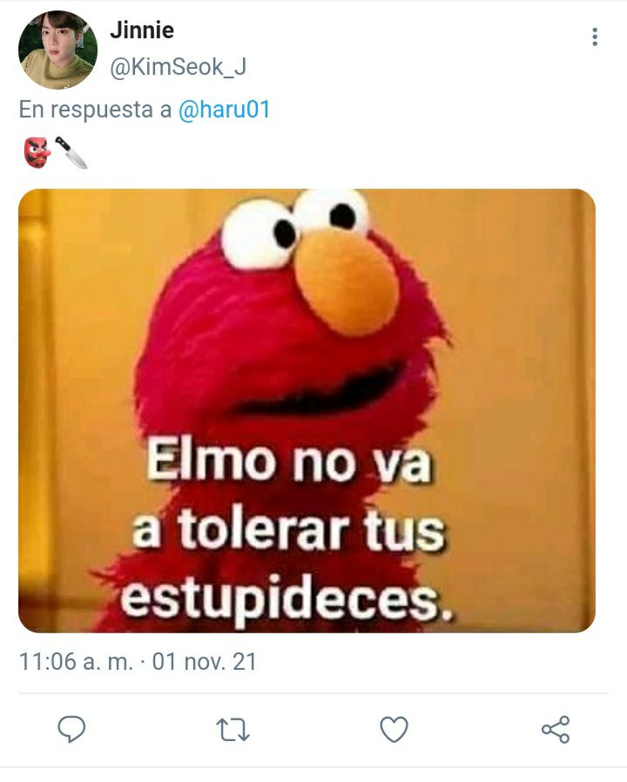Viewport: 627px width, 782px height.
Task: Select the red angry mask emoji
Action: [37, 152]
